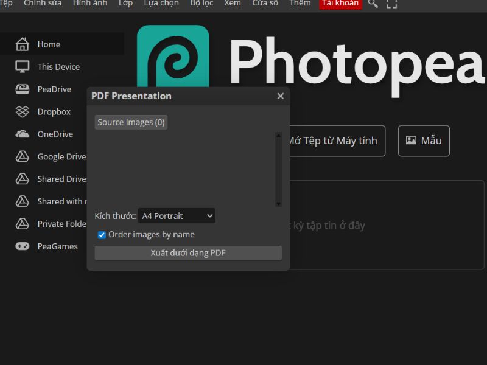
Task: Open the Hình ảnh menu
Action: point(90,3)
